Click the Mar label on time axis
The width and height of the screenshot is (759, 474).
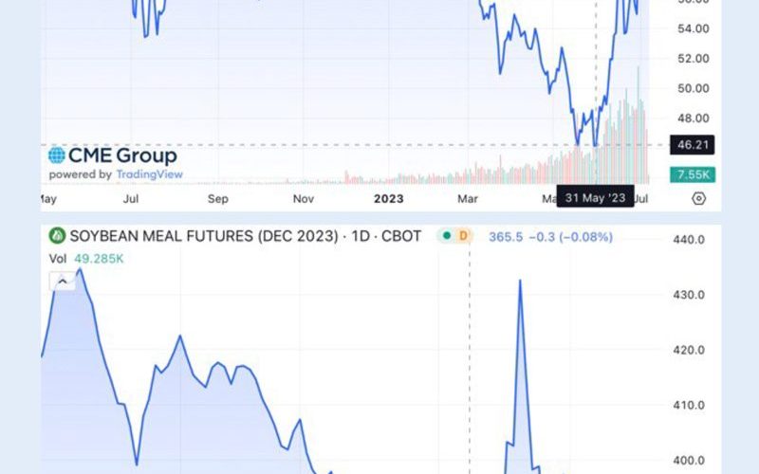pyautogui.click(x=468, y=199)
